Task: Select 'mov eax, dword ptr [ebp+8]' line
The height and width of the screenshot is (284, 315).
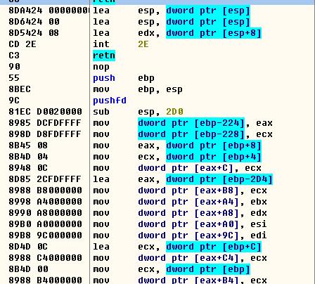Action: [x=157, y=146]
